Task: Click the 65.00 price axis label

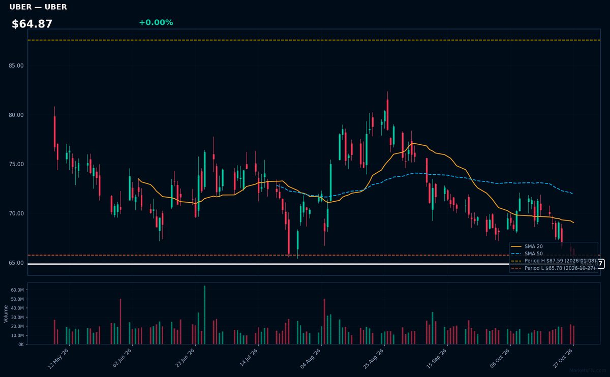Action: click(x=17, y=263)
